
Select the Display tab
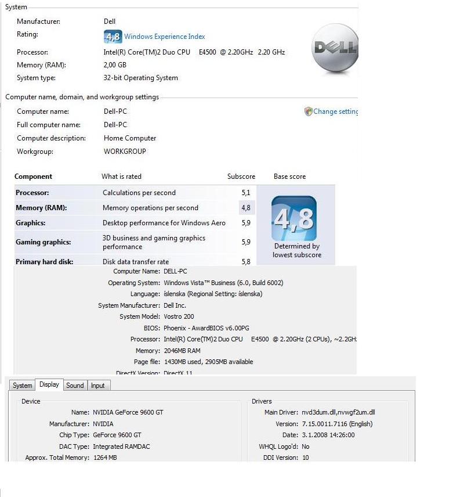point(49,385)
